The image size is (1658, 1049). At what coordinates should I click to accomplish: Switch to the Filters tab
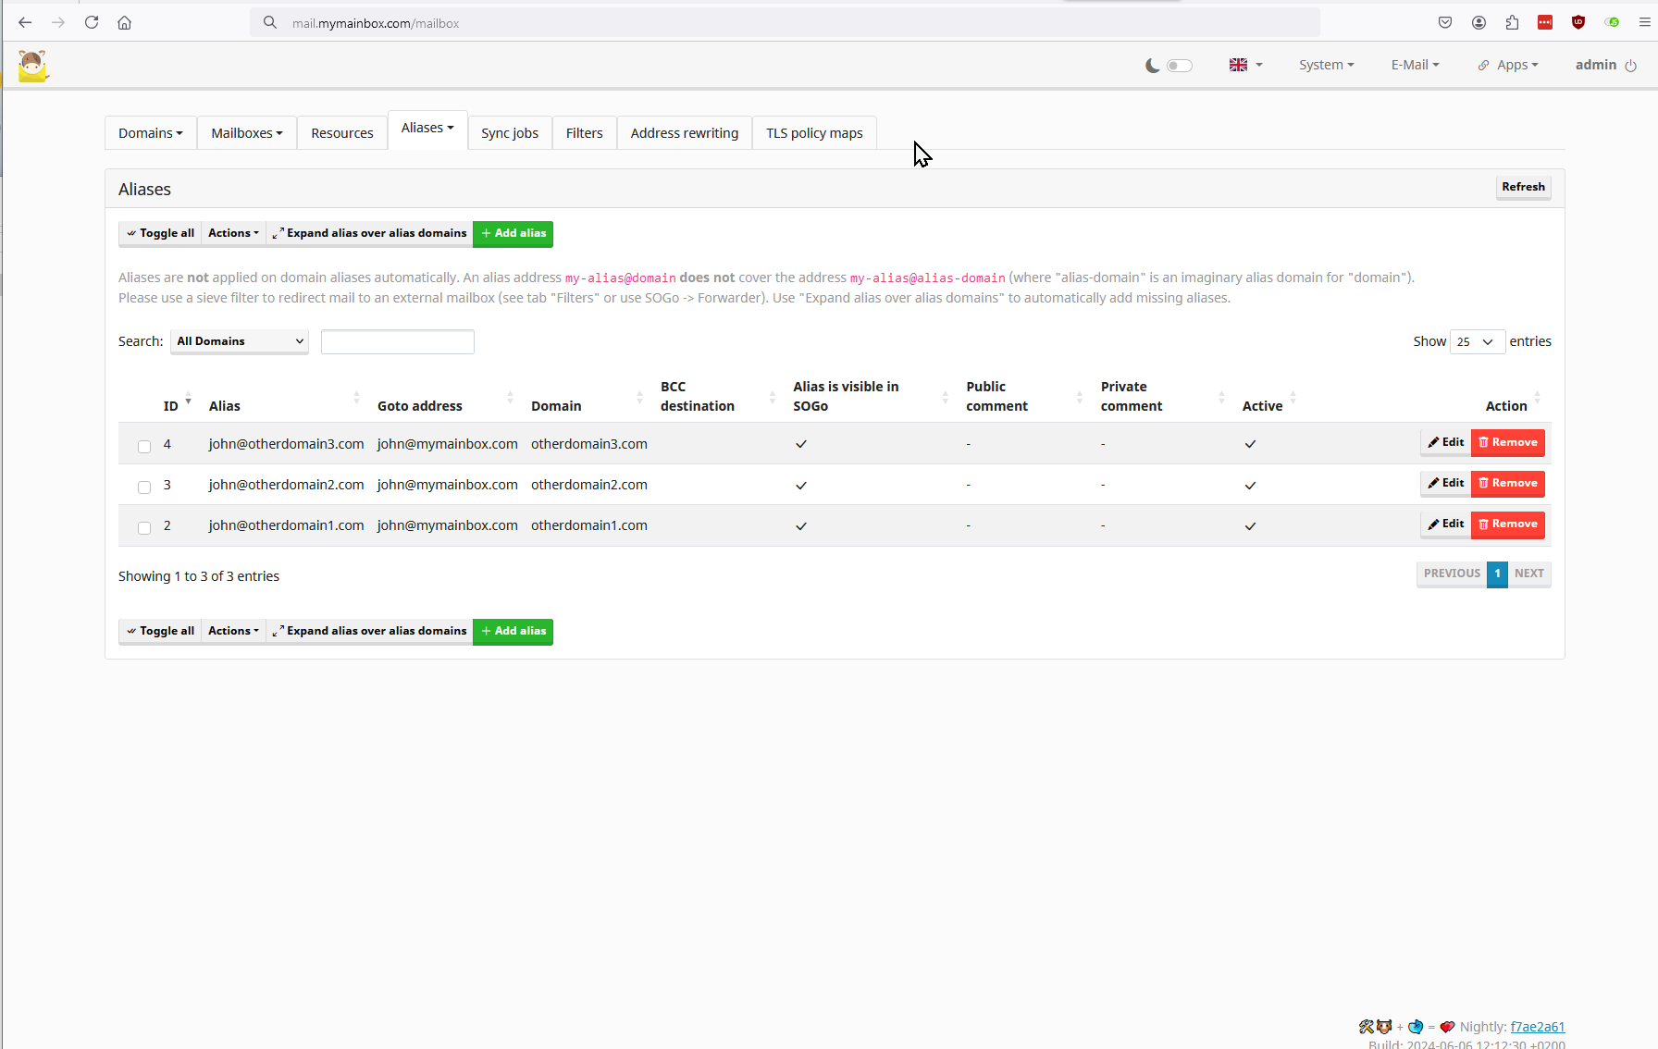(x=585, y=133)
